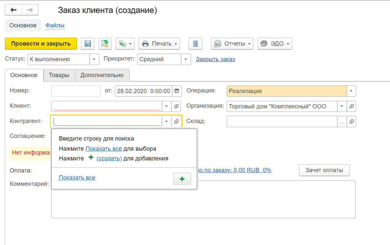Click open icon next to Клиент field
This screenshot has height=245, width=390.
point(176,106)
